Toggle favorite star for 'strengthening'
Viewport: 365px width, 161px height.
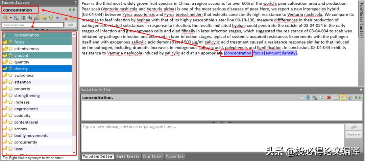coord(10,95)
